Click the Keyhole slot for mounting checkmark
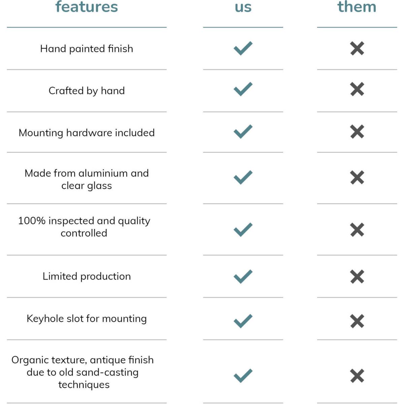Image resolution: width=404 pixels, height=404 pixels. coord(243,321)
